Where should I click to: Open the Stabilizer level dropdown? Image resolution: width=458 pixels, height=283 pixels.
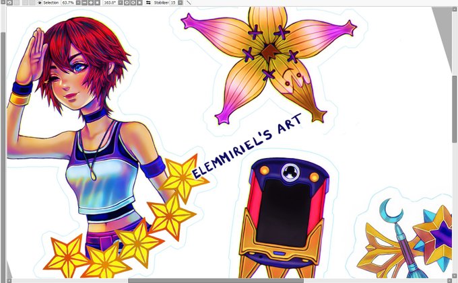(181, 3)
